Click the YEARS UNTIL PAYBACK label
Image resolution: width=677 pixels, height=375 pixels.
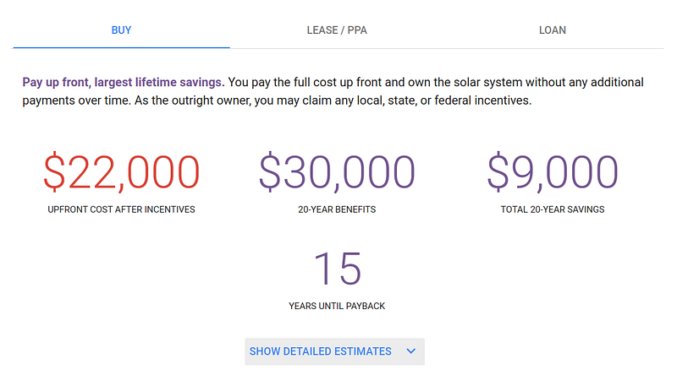[337, 306]
